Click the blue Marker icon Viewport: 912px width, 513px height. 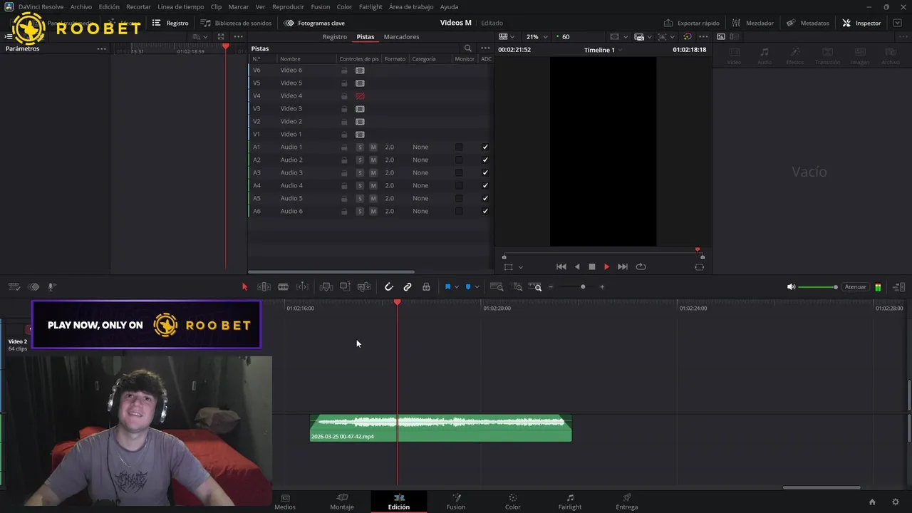point(468,287)
